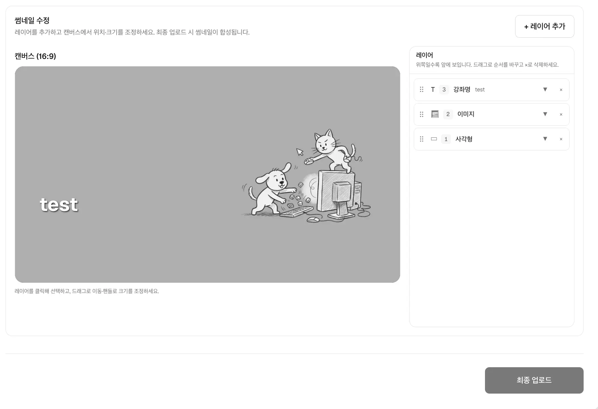The height and width of the screenshot is (409, 598).
Task: Select the 강좌명 layer row by its name
Action: pyautogui.click(x=462, y=89)
